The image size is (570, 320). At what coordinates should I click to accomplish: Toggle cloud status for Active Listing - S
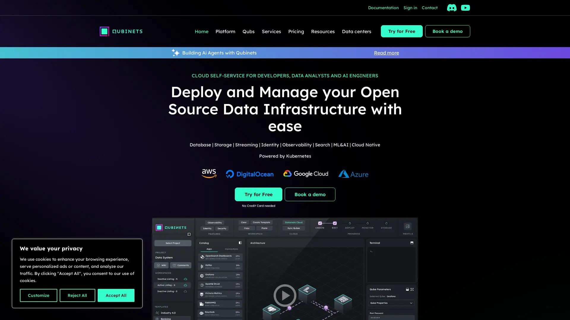click(185, 285)
